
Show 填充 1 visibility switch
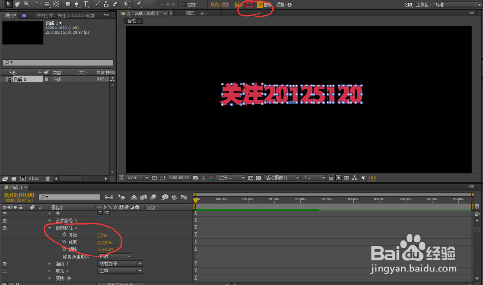click(x=5, y=271)
